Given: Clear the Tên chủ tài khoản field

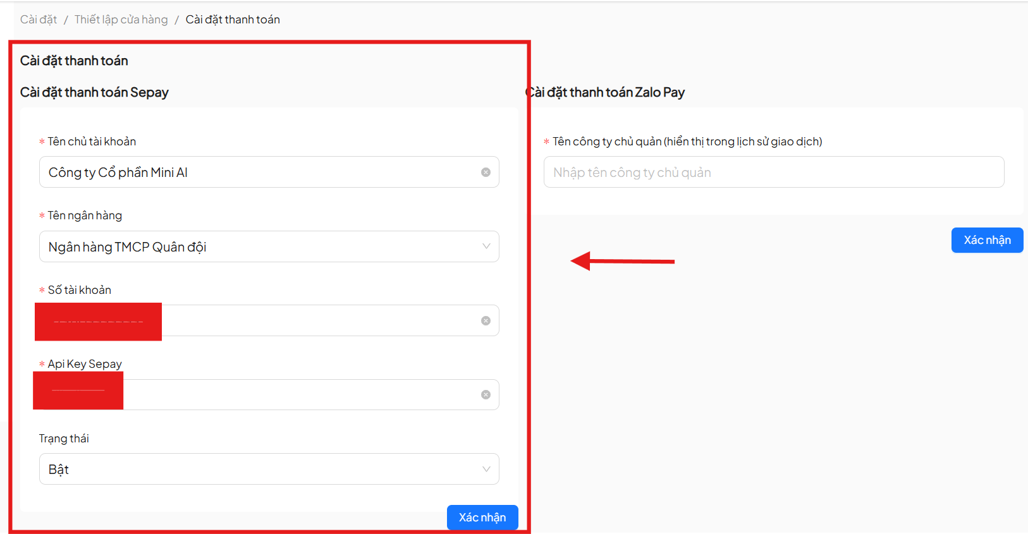Looking at the screenshot, I should point(486,173).
